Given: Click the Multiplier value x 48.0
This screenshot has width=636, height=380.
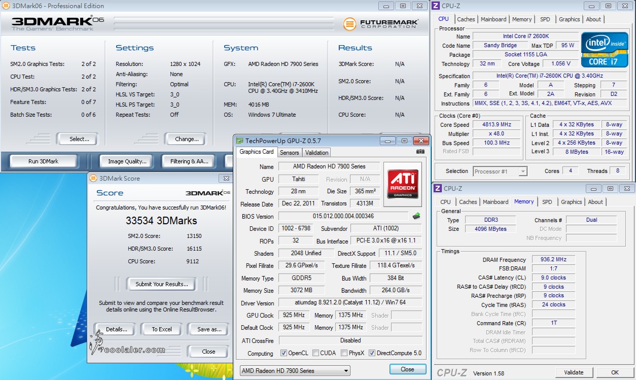Looking at the screenshot, I should pyautogui.click(x=497, y=134).
